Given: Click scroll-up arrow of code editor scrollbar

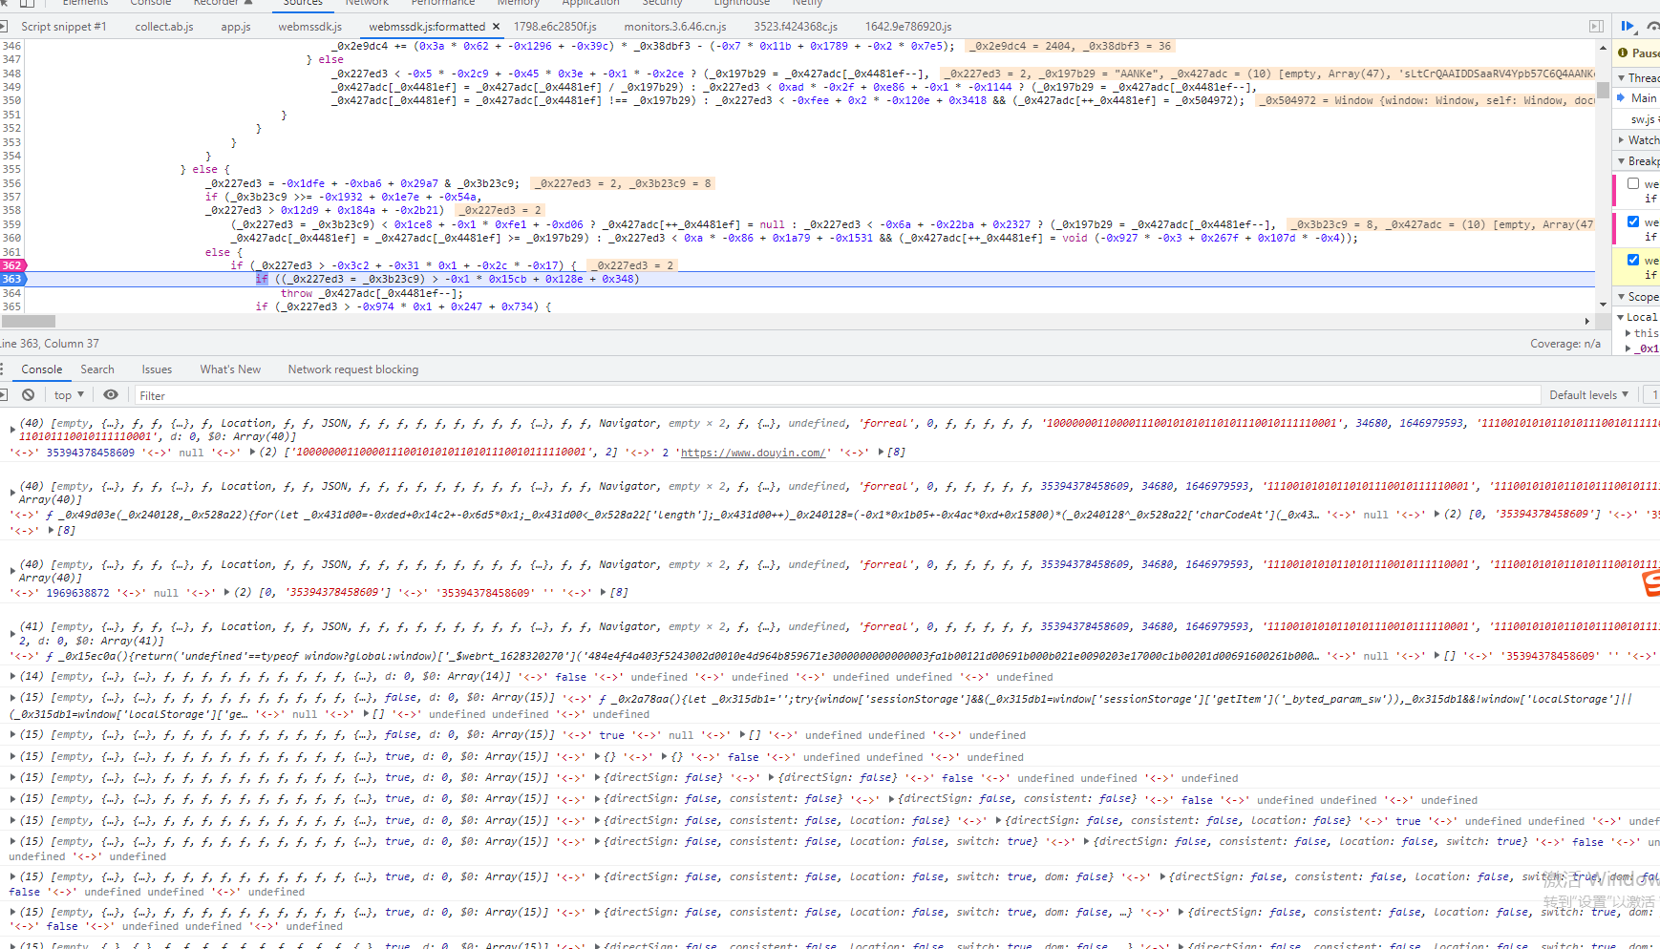Looking at the screenshot, I should [x=1603, y=47].
